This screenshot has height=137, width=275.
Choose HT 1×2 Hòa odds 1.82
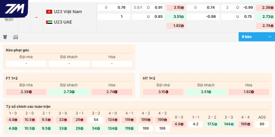point(249,92)
